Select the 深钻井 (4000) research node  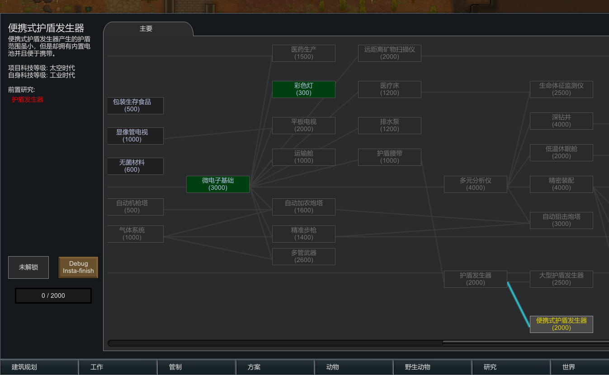coord(561,121)
